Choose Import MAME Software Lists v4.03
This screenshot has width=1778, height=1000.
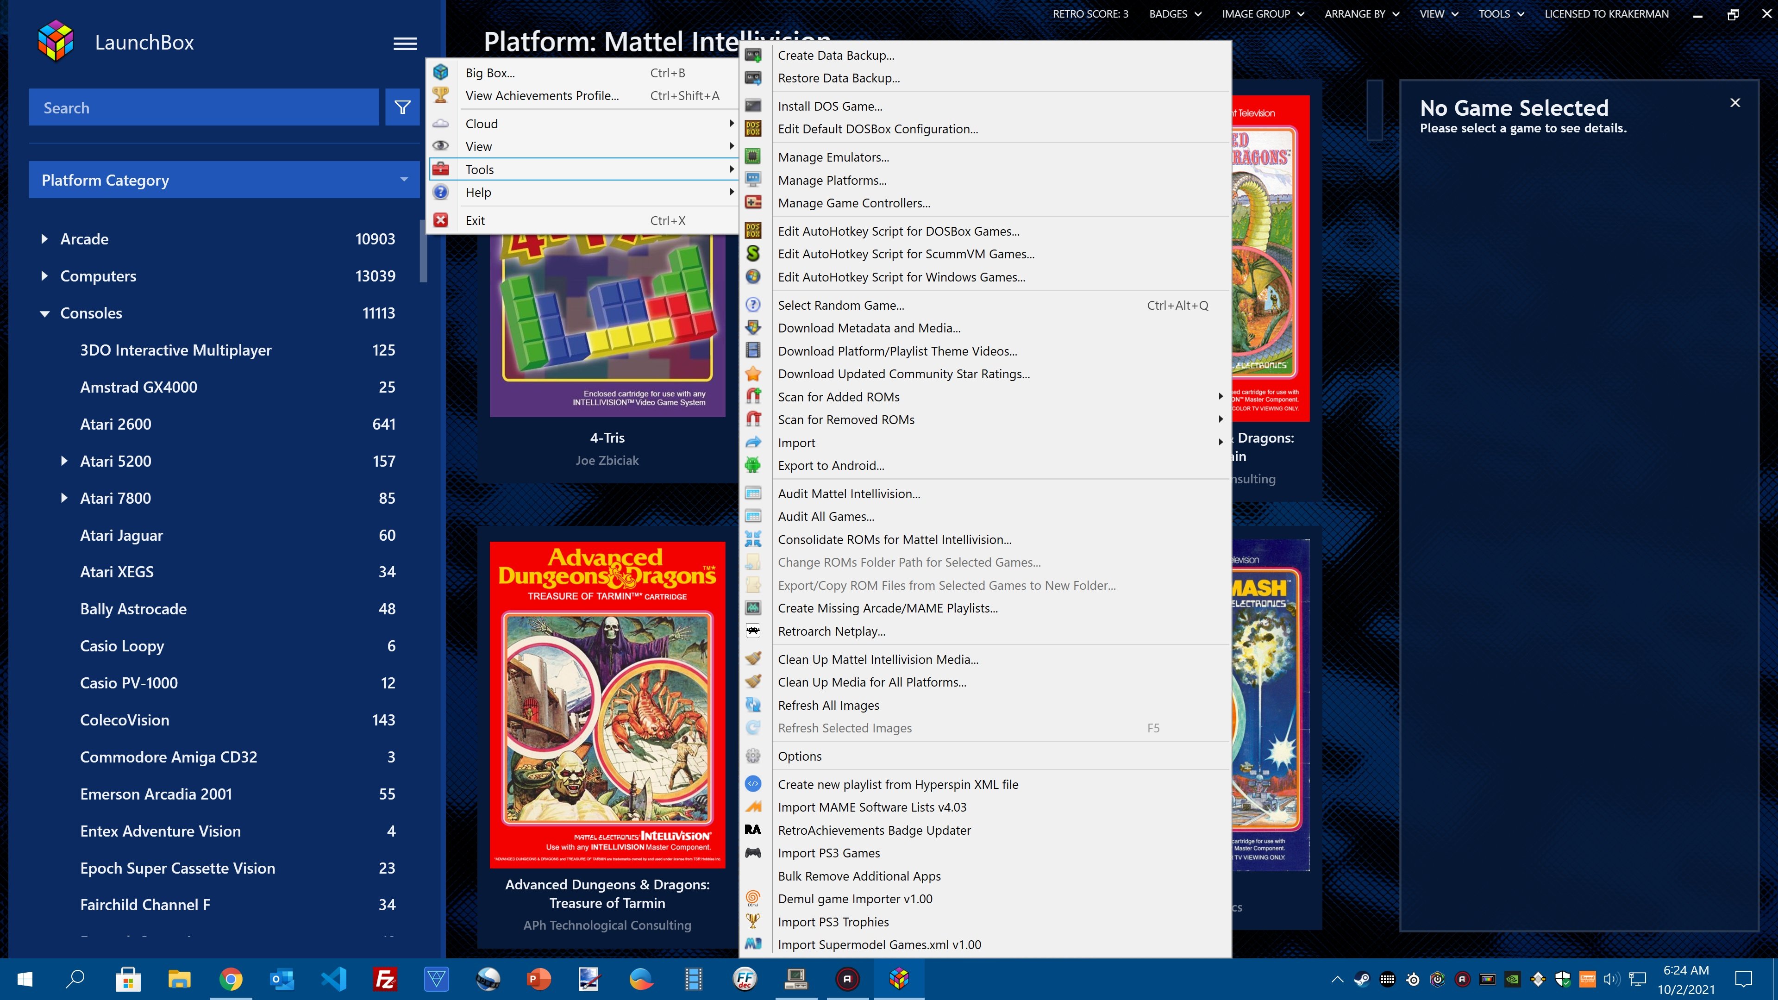click(x=872, y=807)
